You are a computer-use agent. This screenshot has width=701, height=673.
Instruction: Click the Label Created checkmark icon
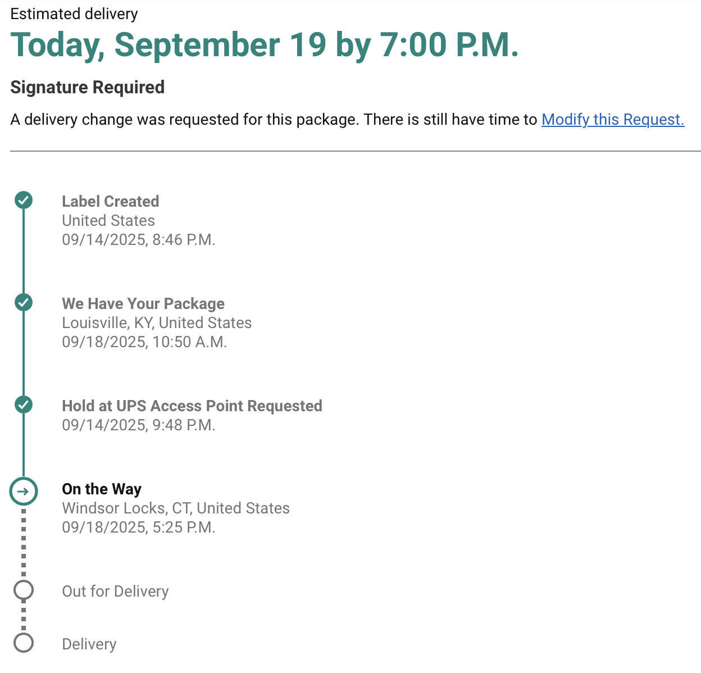click(24, 200)
